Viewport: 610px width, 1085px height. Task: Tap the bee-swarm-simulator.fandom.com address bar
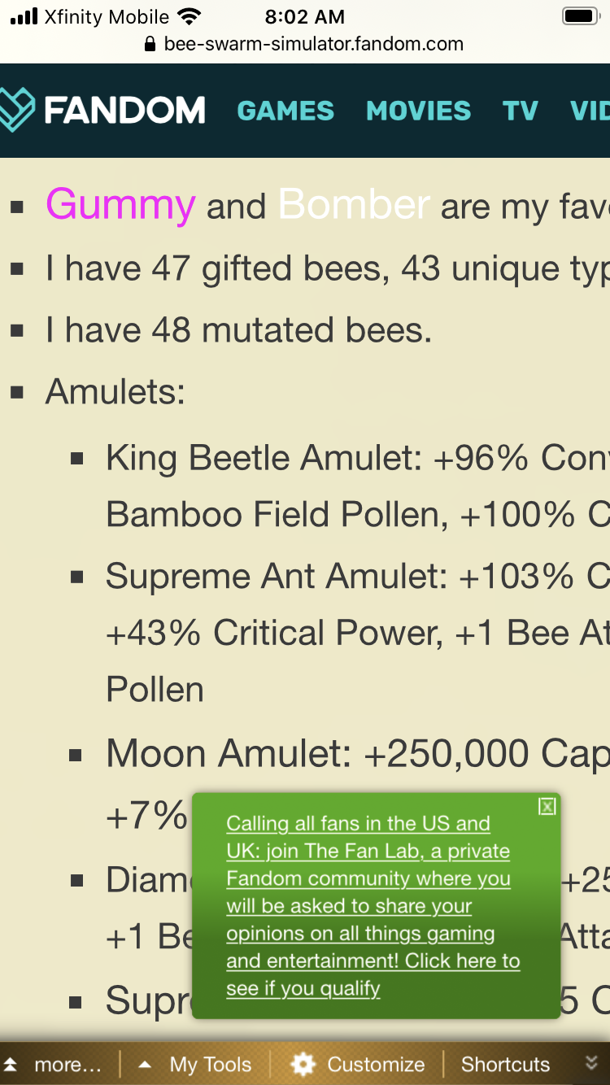[x=313, y=45]
